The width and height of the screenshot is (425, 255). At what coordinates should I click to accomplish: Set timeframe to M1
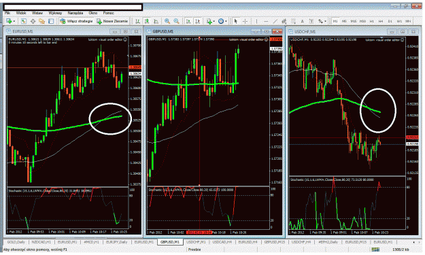[x=335, y=21]
